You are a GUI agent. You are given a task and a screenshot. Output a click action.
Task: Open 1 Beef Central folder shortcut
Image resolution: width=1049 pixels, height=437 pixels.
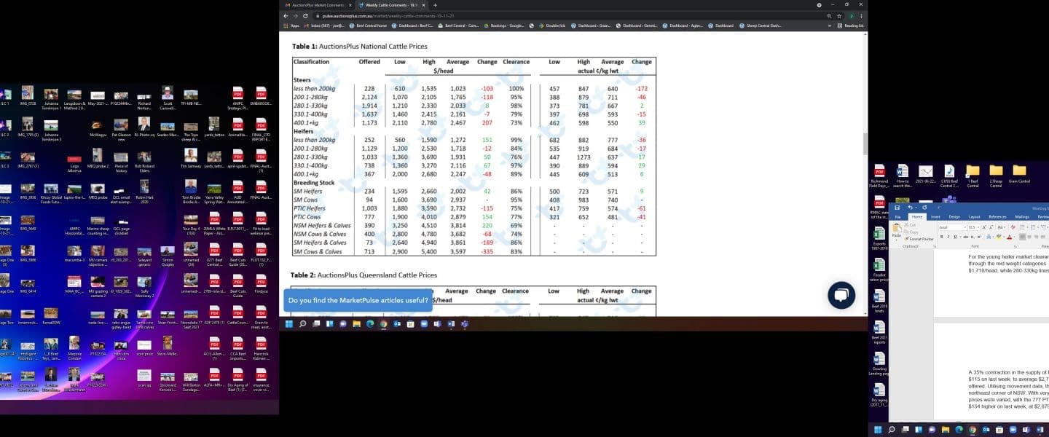click(x=973, y=176)
